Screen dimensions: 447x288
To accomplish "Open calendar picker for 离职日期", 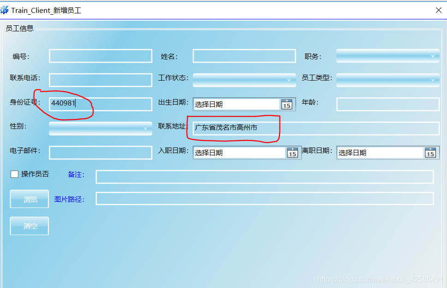I will coord(430,153).
